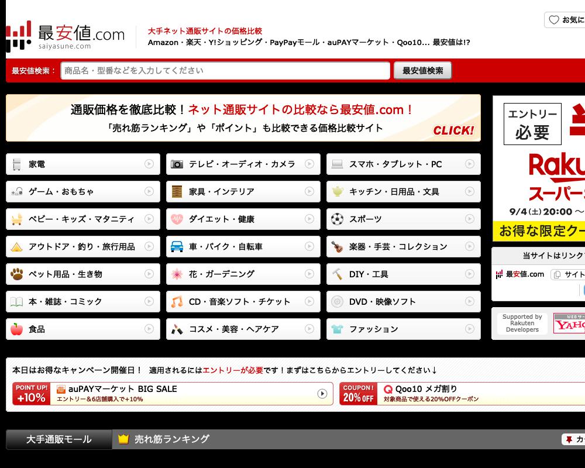Open the auPAYマーケット BIG SALE arrow button
Screen dimensions: 585x468
(321, 393)
